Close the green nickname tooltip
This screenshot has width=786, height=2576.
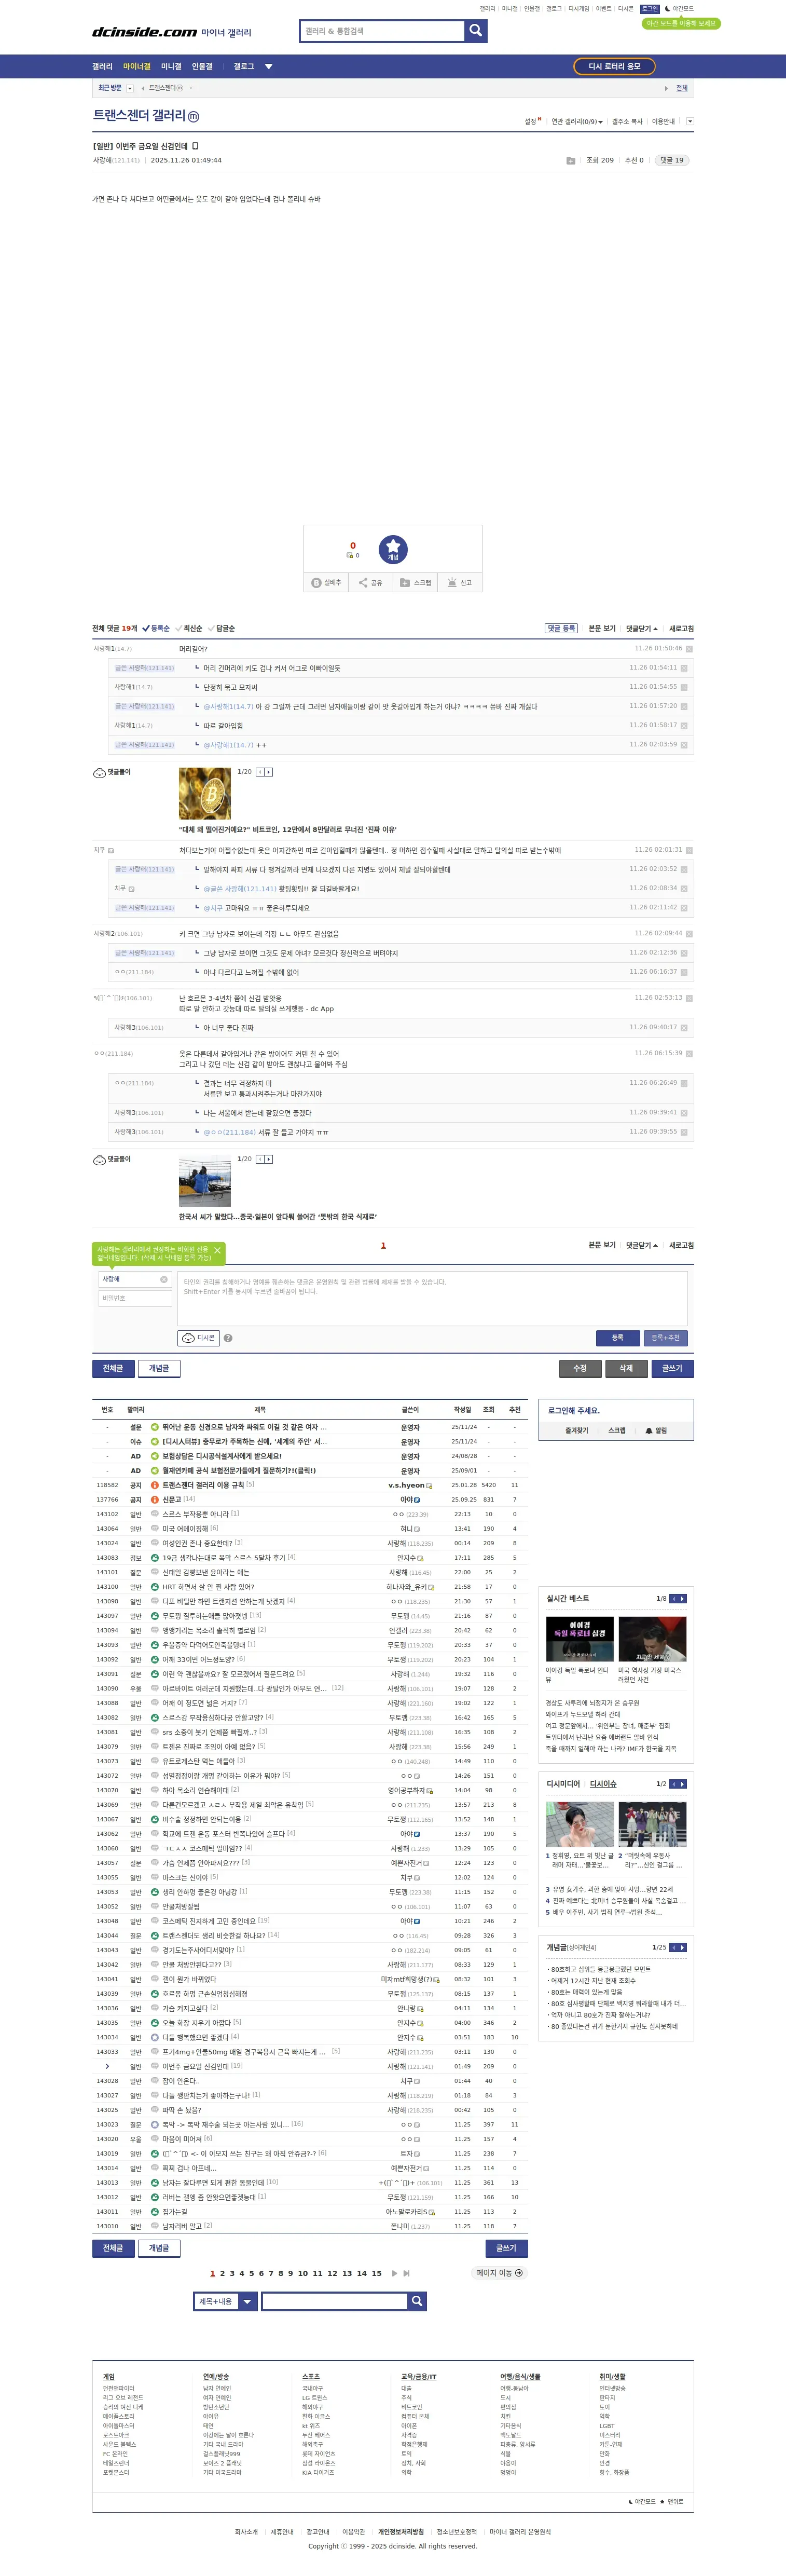click(217, 1251)
